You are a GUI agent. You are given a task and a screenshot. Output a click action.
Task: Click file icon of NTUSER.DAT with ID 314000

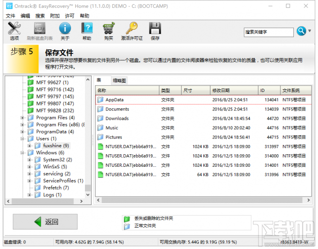tap(100, 156)
